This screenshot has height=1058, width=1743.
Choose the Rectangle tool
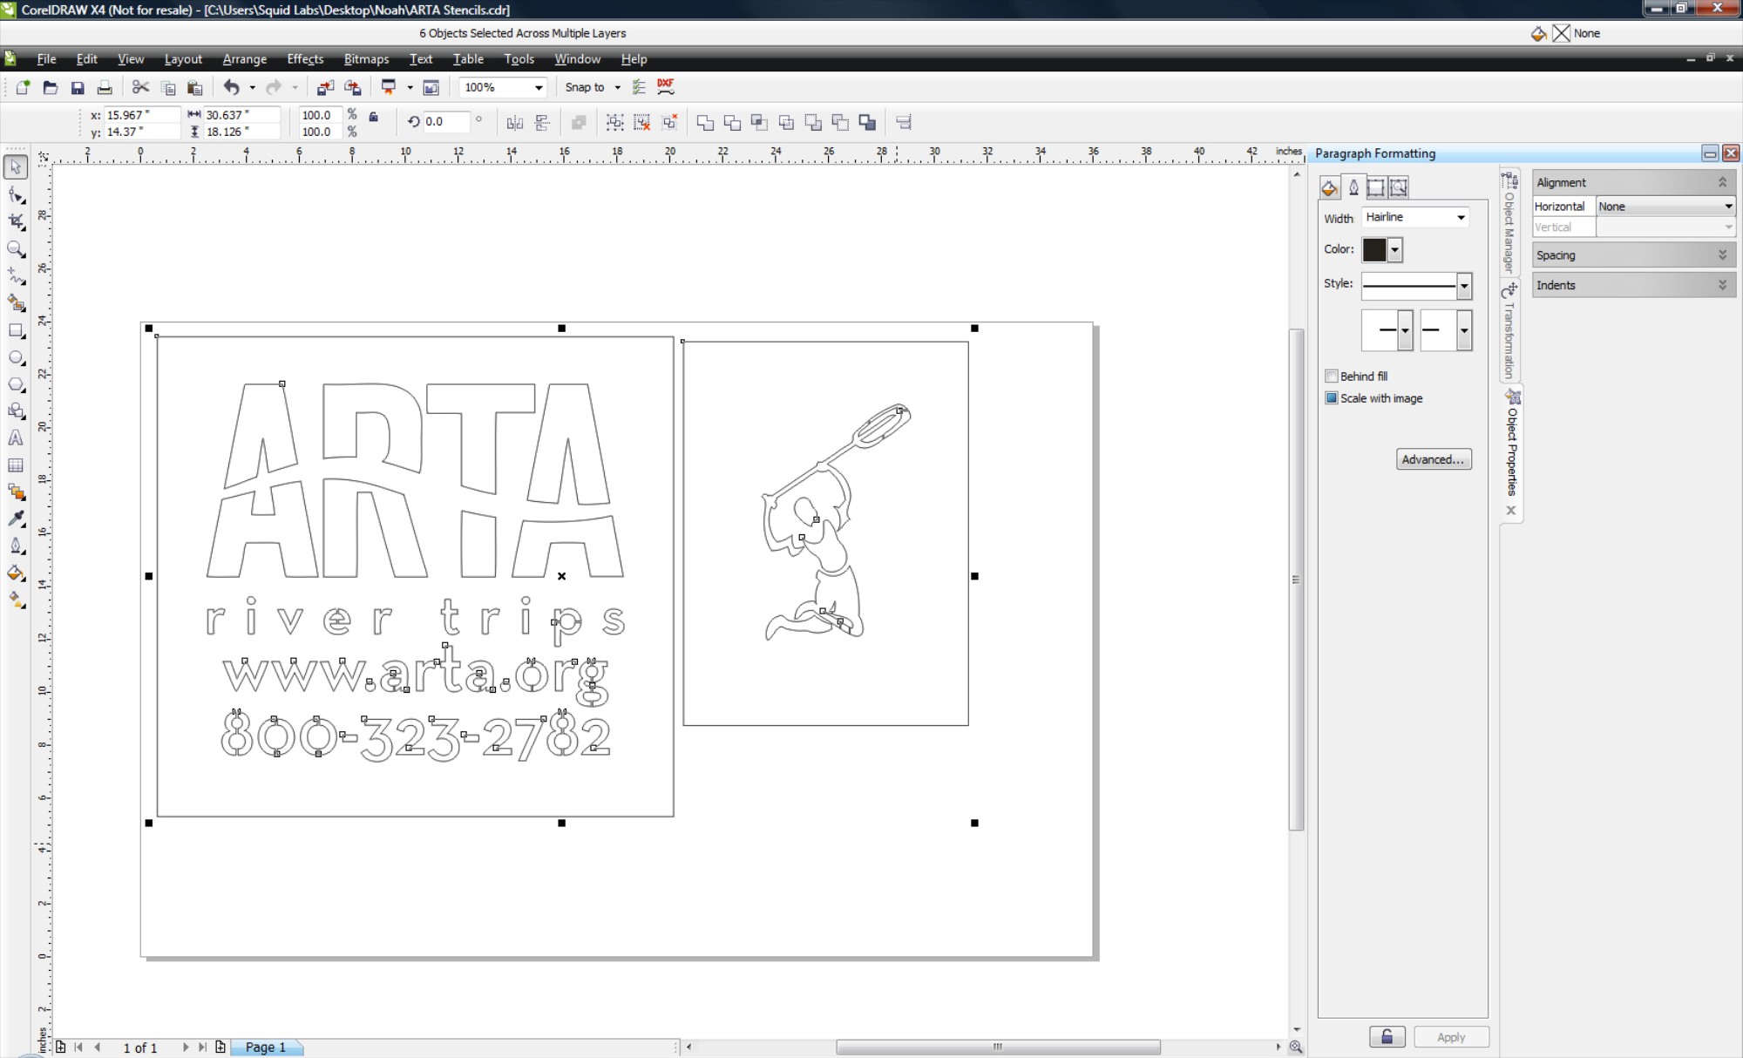tap(16, 330)
